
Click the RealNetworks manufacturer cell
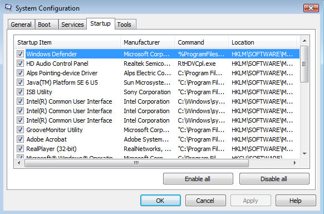(x=148, y=149)
